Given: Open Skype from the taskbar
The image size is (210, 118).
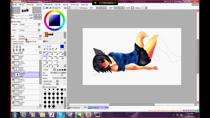Looking at the screenshot, I should [60, 115].
